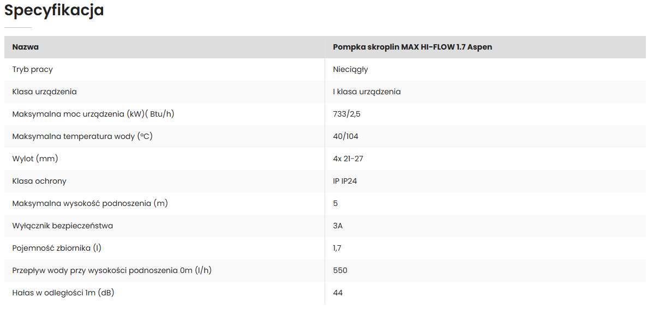This screenshot has height=309, width=647.
Task: Click the 4x 21-27 outlet value
Action: tap(348, 159)
